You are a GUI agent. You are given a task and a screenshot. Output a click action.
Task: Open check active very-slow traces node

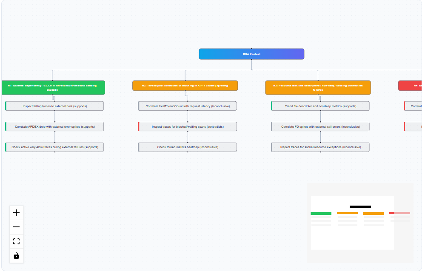tap(54, 147)
